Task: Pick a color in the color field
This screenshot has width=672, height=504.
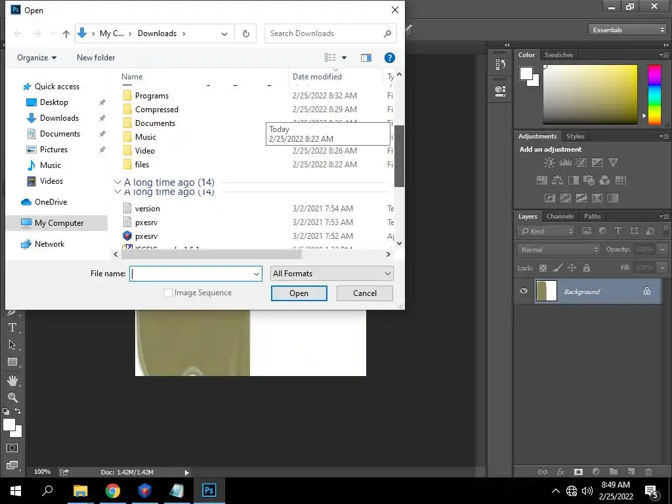Action: [x=590, y=94]
